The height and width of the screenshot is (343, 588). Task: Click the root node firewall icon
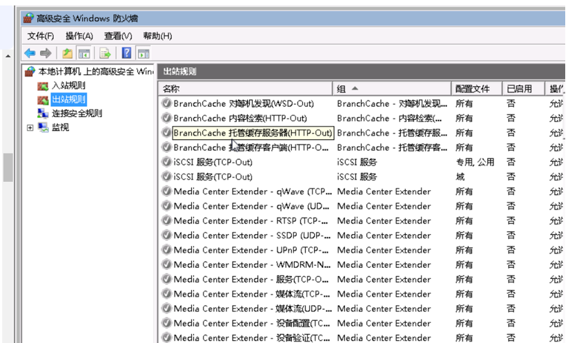click(30, 71)
